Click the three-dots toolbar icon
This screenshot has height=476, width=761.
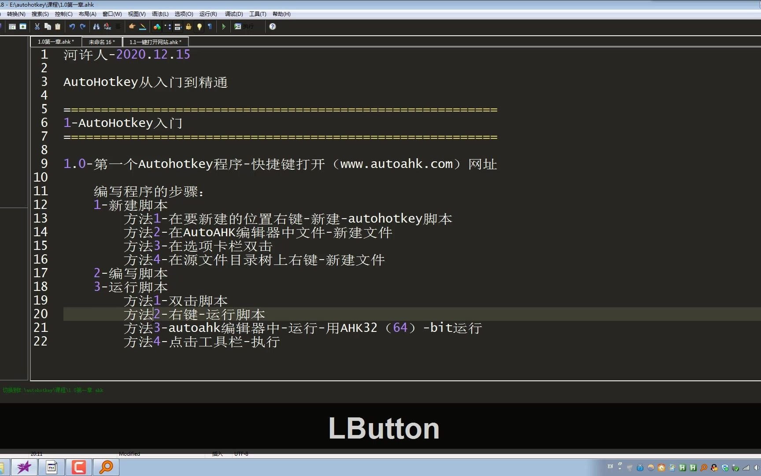(167, 26)
